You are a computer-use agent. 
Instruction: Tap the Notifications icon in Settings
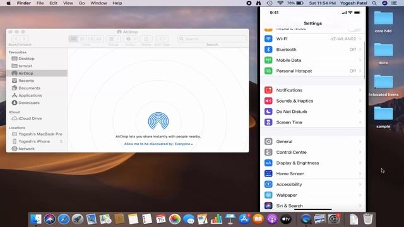268,90
